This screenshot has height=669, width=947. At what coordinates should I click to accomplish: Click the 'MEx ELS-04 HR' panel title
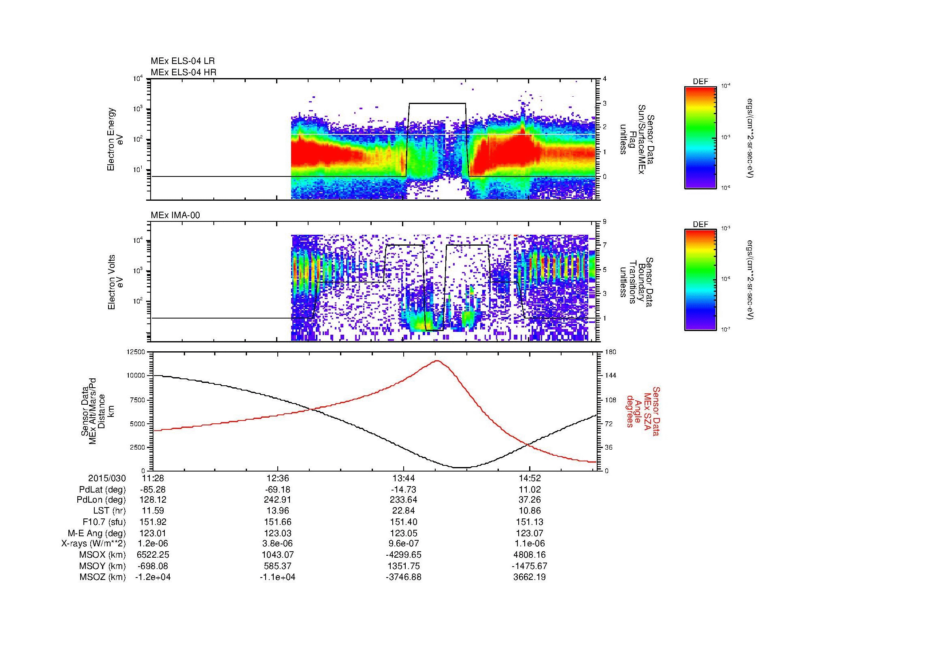[x=183, y=72]
